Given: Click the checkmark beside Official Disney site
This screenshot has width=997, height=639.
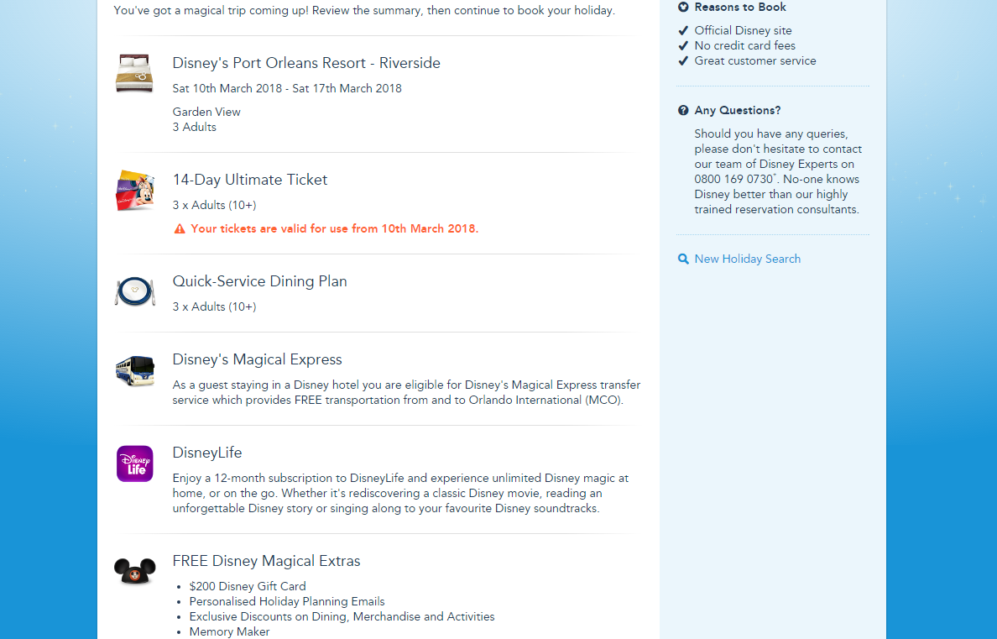Looking at the screenshot, I should click(683, 30).
